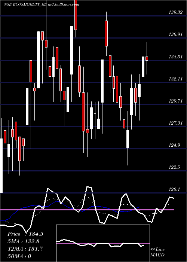The image size is (187, 262).
Task: Click the 132.11 price level label
Action: [x=176, y=79]
